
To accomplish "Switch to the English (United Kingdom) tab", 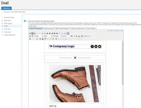I will pos(62,28).
